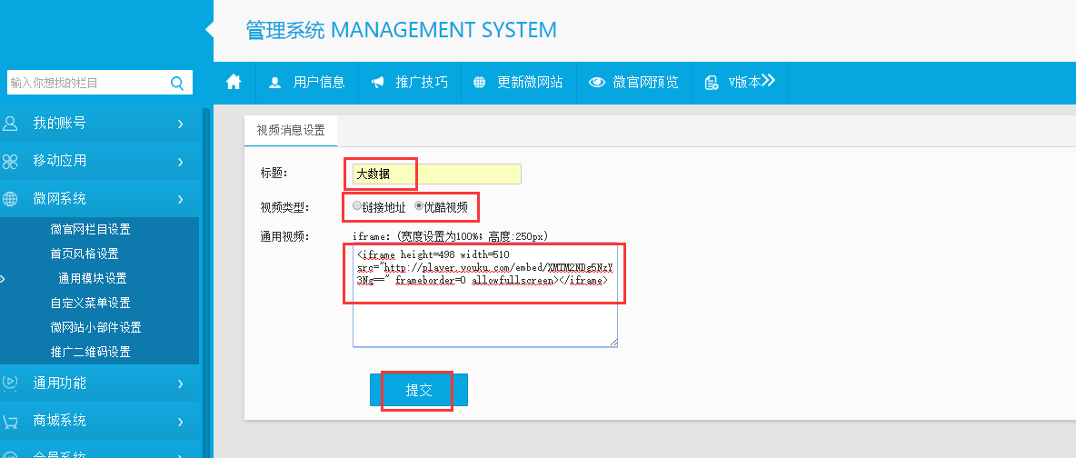
Task: Expand the 通用功能 sidebar section
Action: pyautogui.click(x=98, y=383)
